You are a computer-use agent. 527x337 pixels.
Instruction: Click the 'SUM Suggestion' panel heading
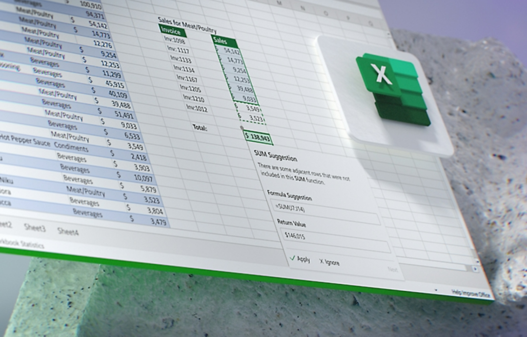point(276,156)
